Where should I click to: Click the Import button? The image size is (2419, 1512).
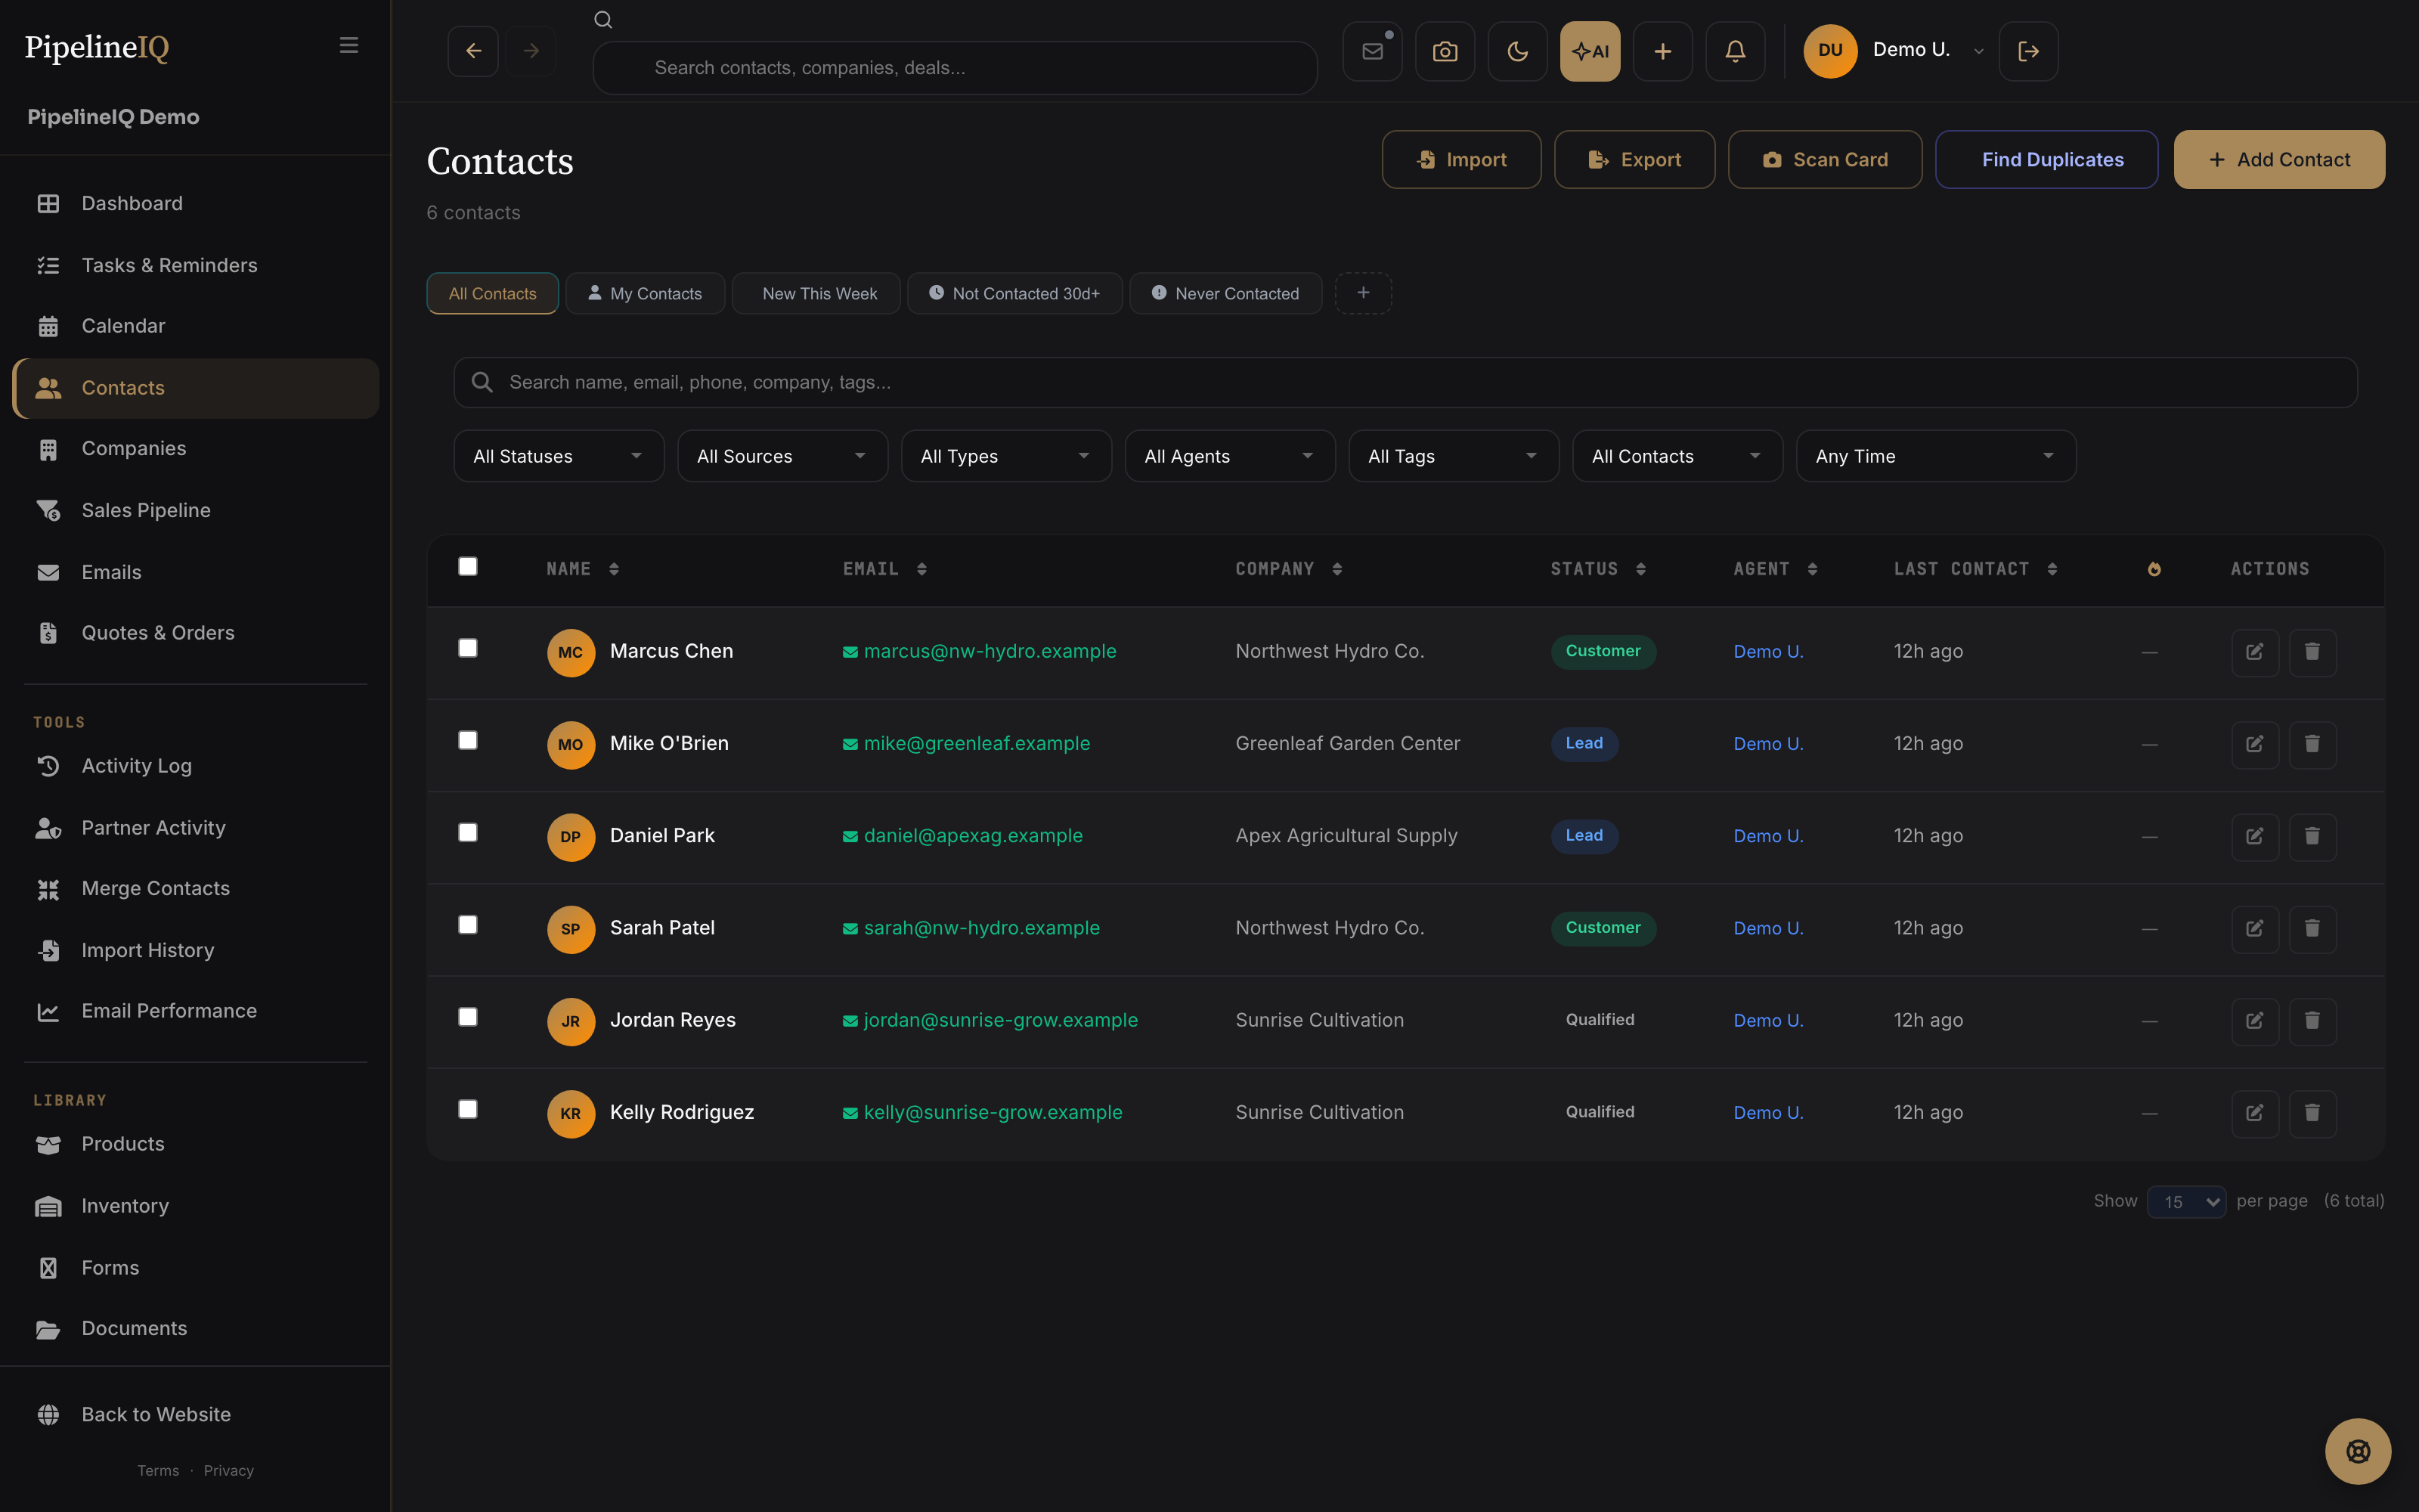(1461, 160)
